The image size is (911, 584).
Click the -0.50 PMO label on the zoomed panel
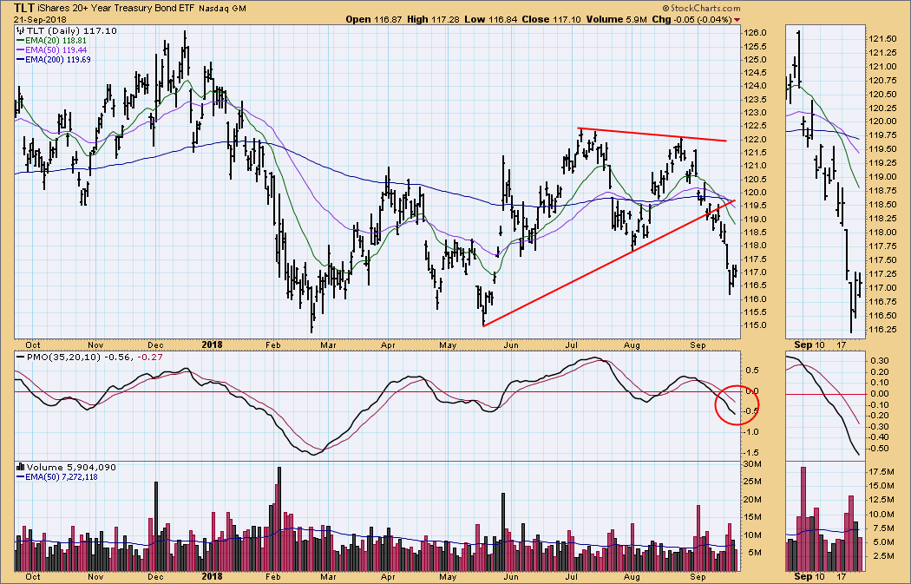[x=879, y=449]
